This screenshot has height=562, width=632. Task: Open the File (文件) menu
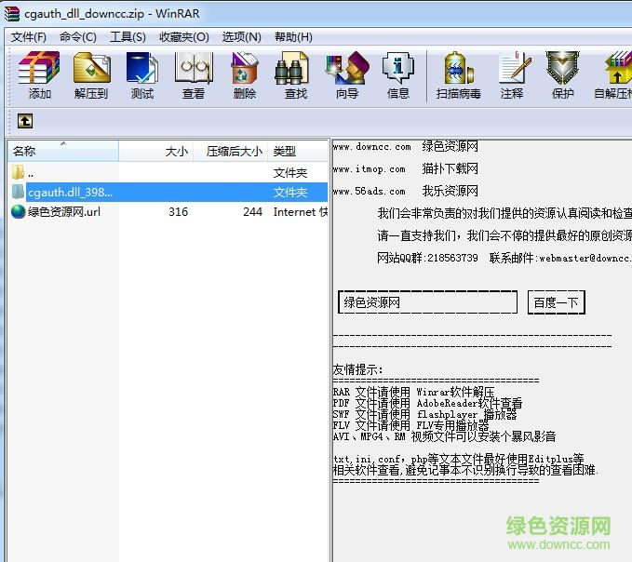(x=28, y=37)
